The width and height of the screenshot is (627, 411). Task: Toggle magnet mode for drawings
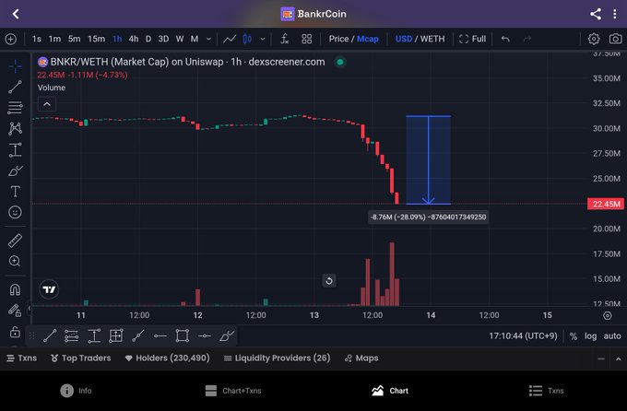point(15,289)
